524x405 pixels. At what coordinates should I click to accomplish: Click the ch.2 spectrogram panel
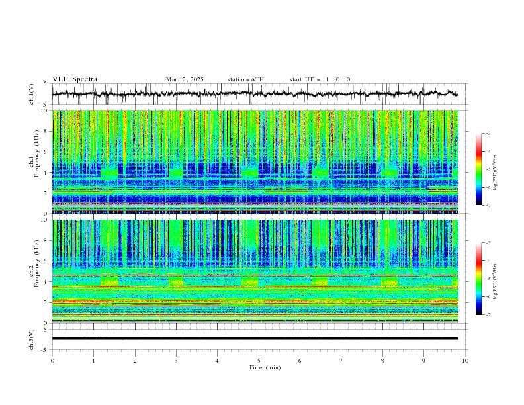(255, 271)
